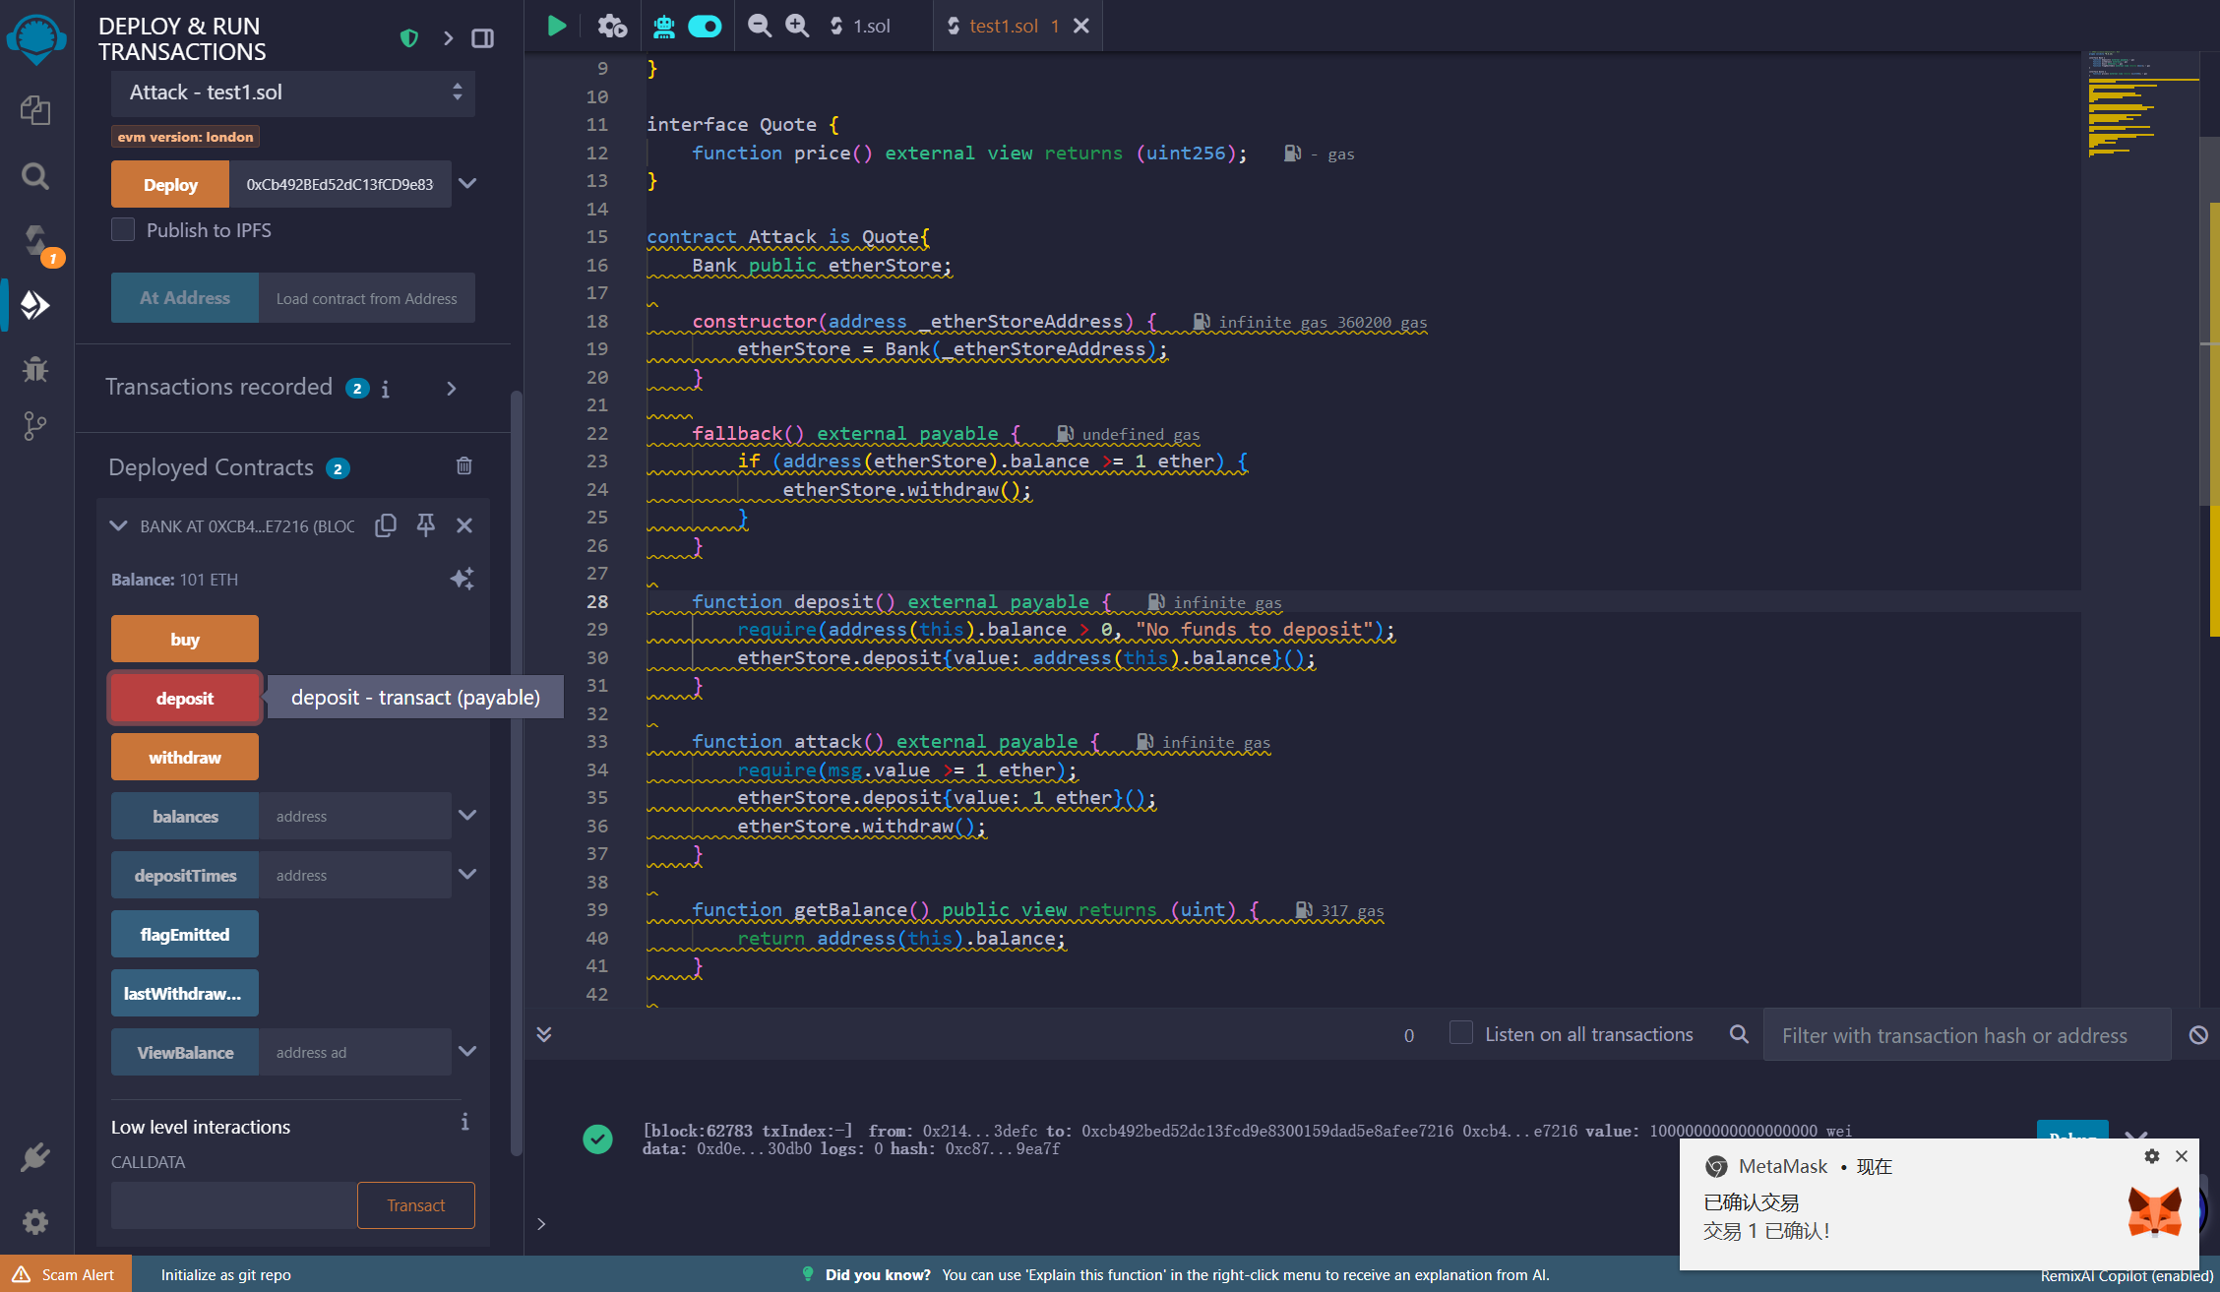This screenshot has height=1292, width=2220.
Task: Switch to the 1.sol editor tab
Action: pyautogui.click(x=871, y=26)
